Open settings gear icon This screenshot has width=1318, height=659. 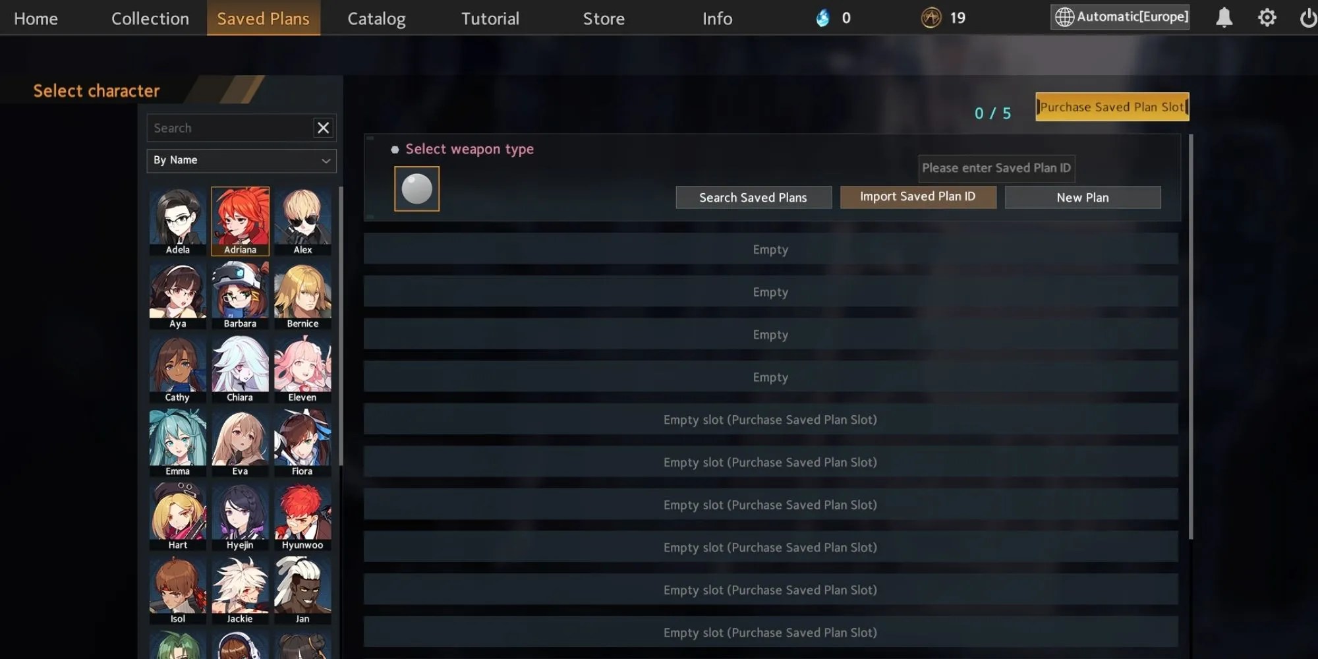tap(1267, 18)
